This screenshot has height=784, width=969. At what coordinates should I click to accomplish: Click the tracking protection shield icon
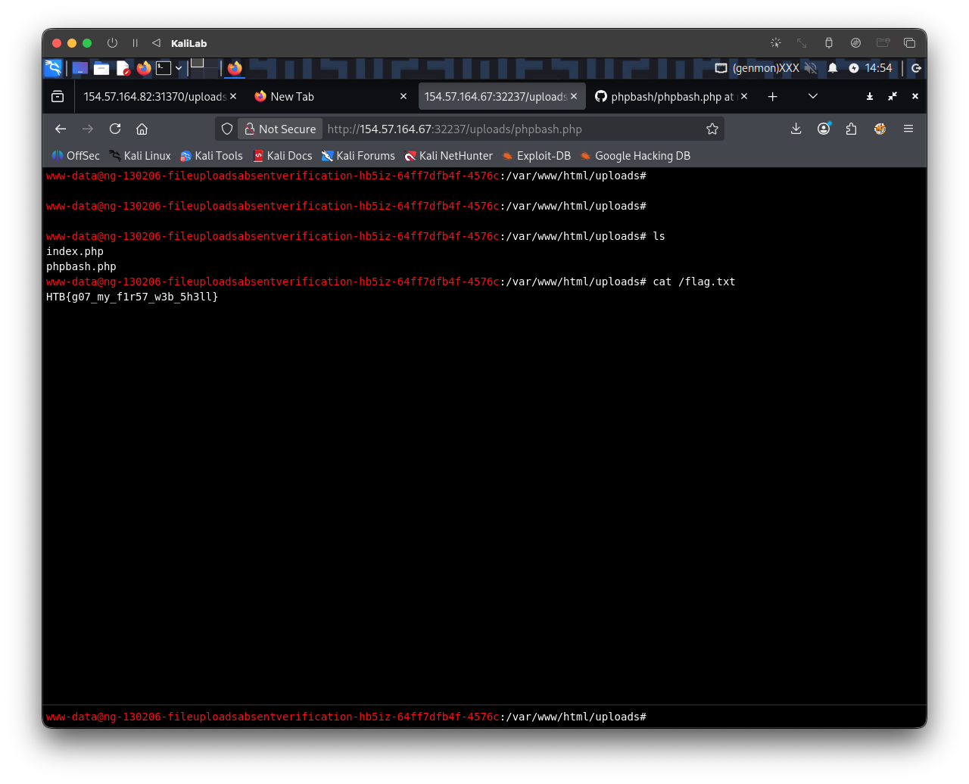pyautogui.click(x=227, y=129)
